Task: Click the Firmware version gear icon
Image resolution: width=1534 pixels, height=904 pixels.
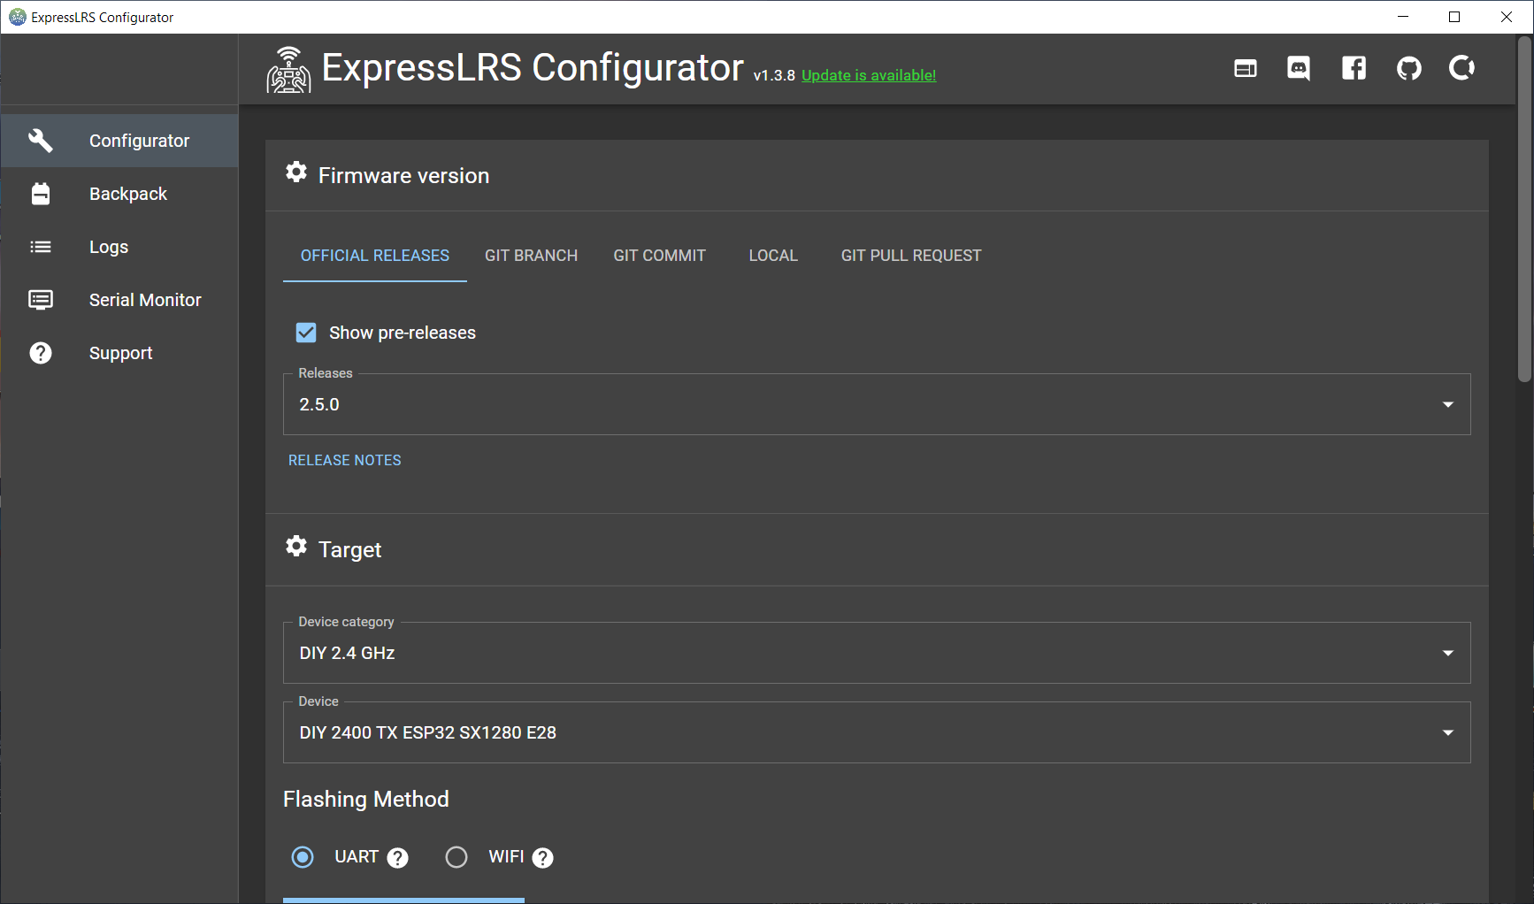Action: (296, 172)
